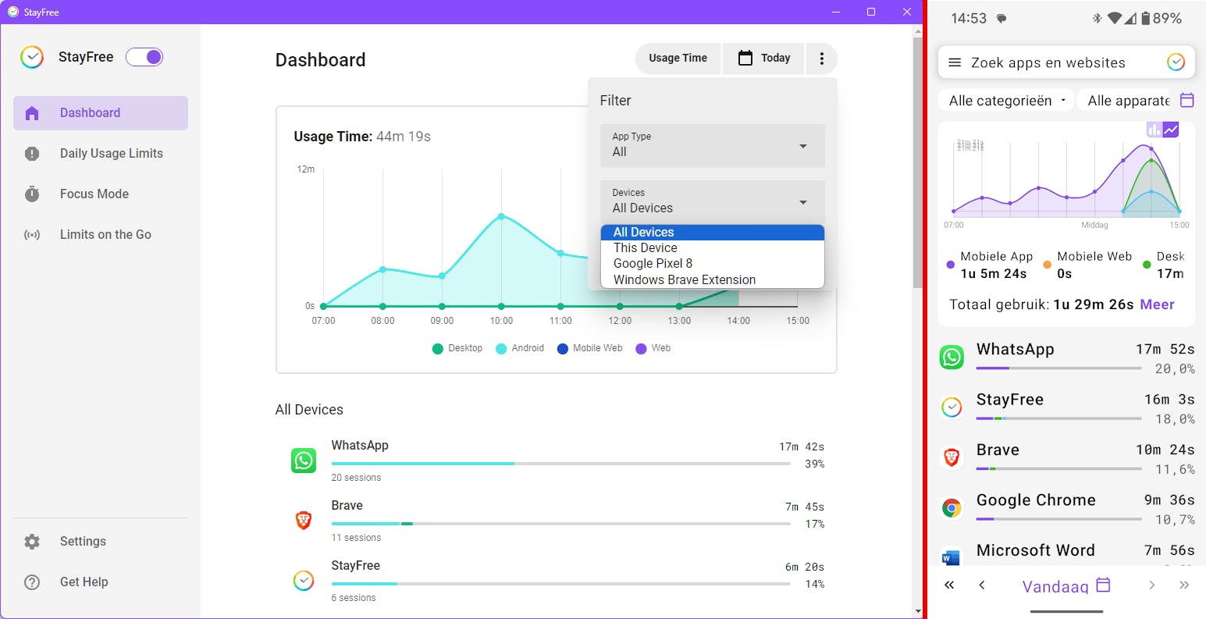
Task: Tap the Vandaag date button on the phone
Action: click(x=1065, y=585)
